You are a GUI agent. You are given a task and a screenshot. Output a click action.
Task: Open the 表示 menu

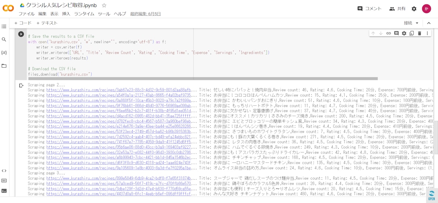coord(54,14)
